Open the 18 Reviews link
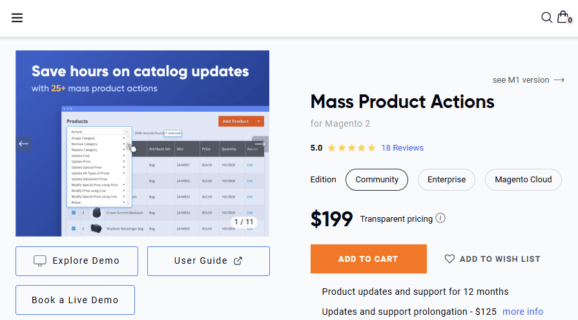Screen dimensions: 578x320 pos(402,148)
